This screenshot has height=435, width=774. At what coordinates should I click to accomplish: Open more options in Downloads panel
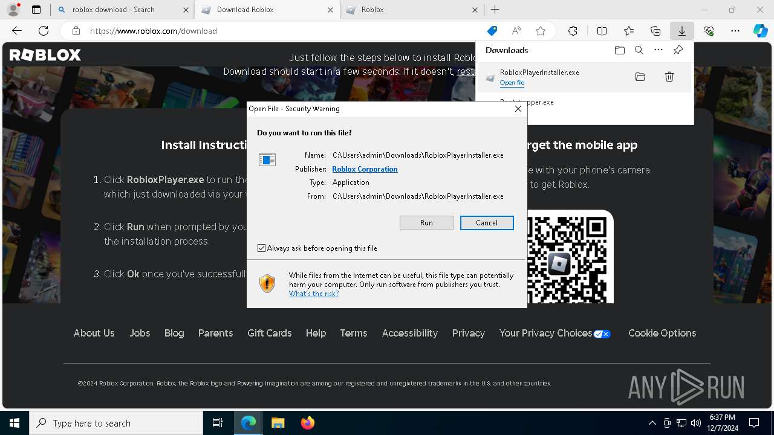point(659,50)
